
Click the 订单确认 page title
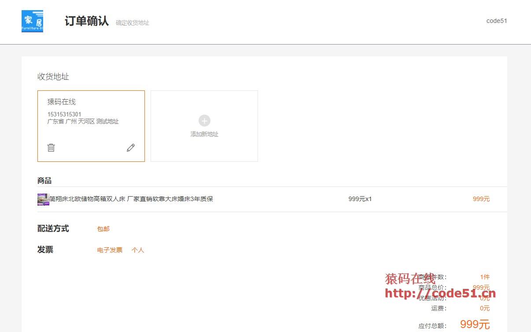point(87,21)
